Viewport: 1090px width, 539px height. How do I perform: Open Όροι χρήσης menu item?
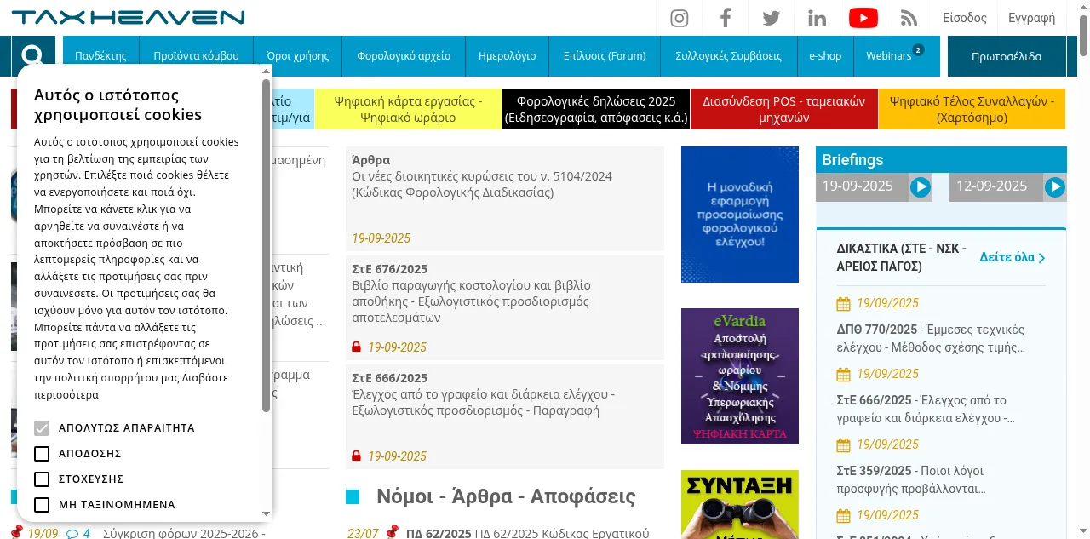[298, 56]
